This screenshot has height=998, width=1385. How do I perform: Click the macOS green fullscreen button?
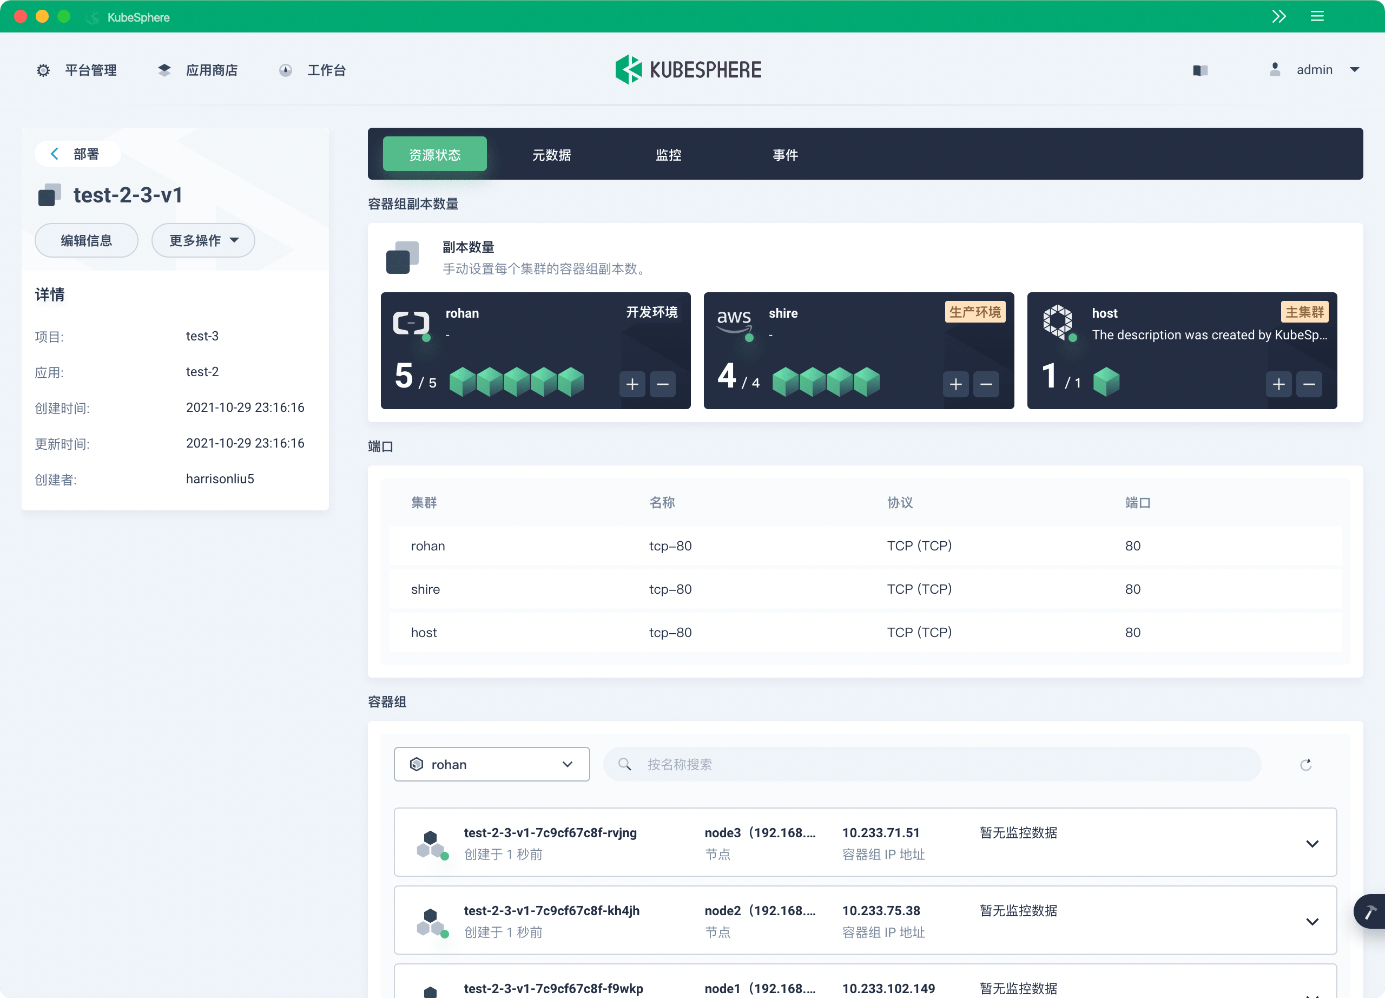pos(63,16)
